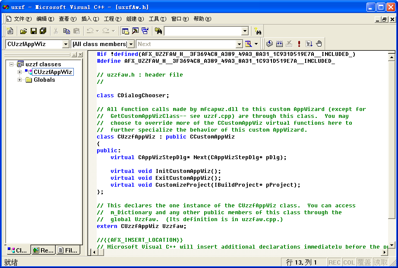398x268 pixels.
Task: Close the workspace panel with its X button
Action: click(x=80, y=55)
